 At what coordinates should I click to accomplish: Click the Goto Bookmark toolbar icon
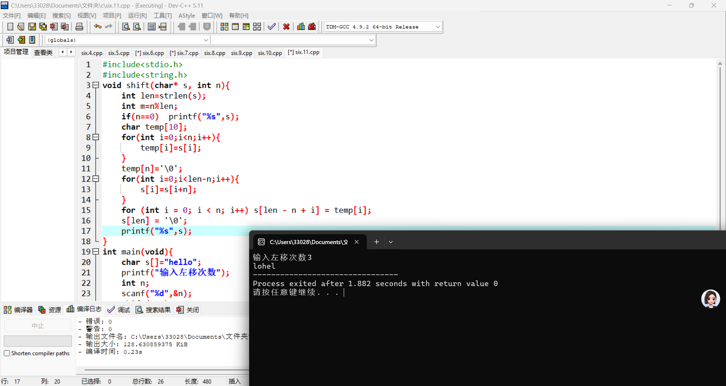[x=32, y=40]
